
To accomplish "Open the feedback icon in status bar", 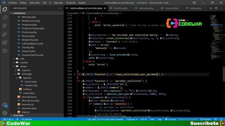I will click(216, 119).
